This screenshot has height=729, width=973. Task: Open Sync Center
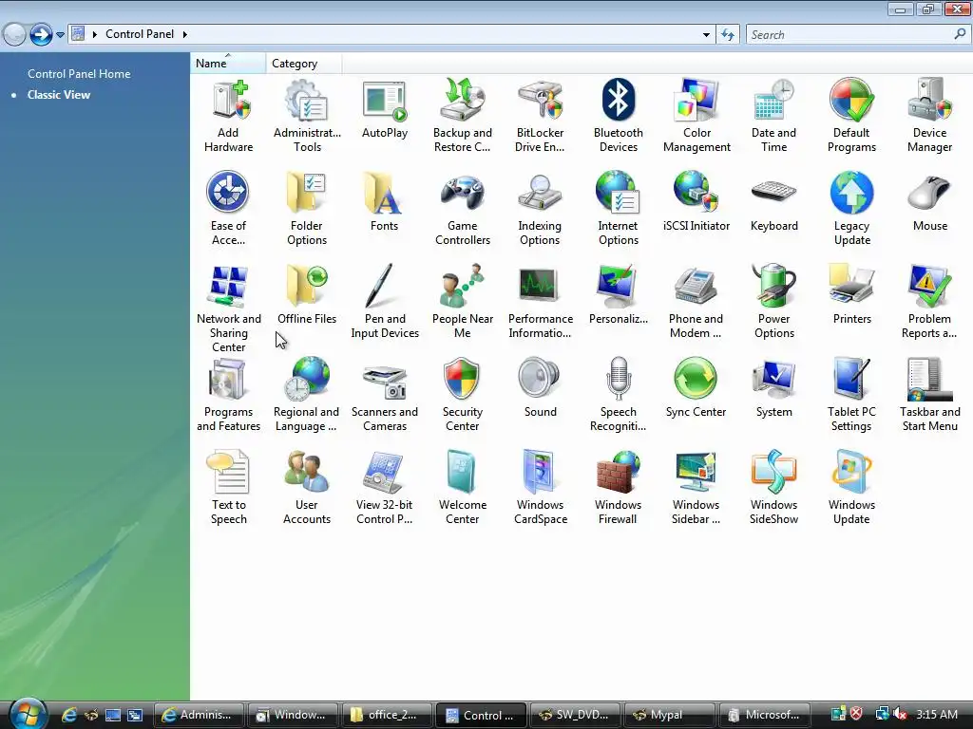tap(696, 388)
